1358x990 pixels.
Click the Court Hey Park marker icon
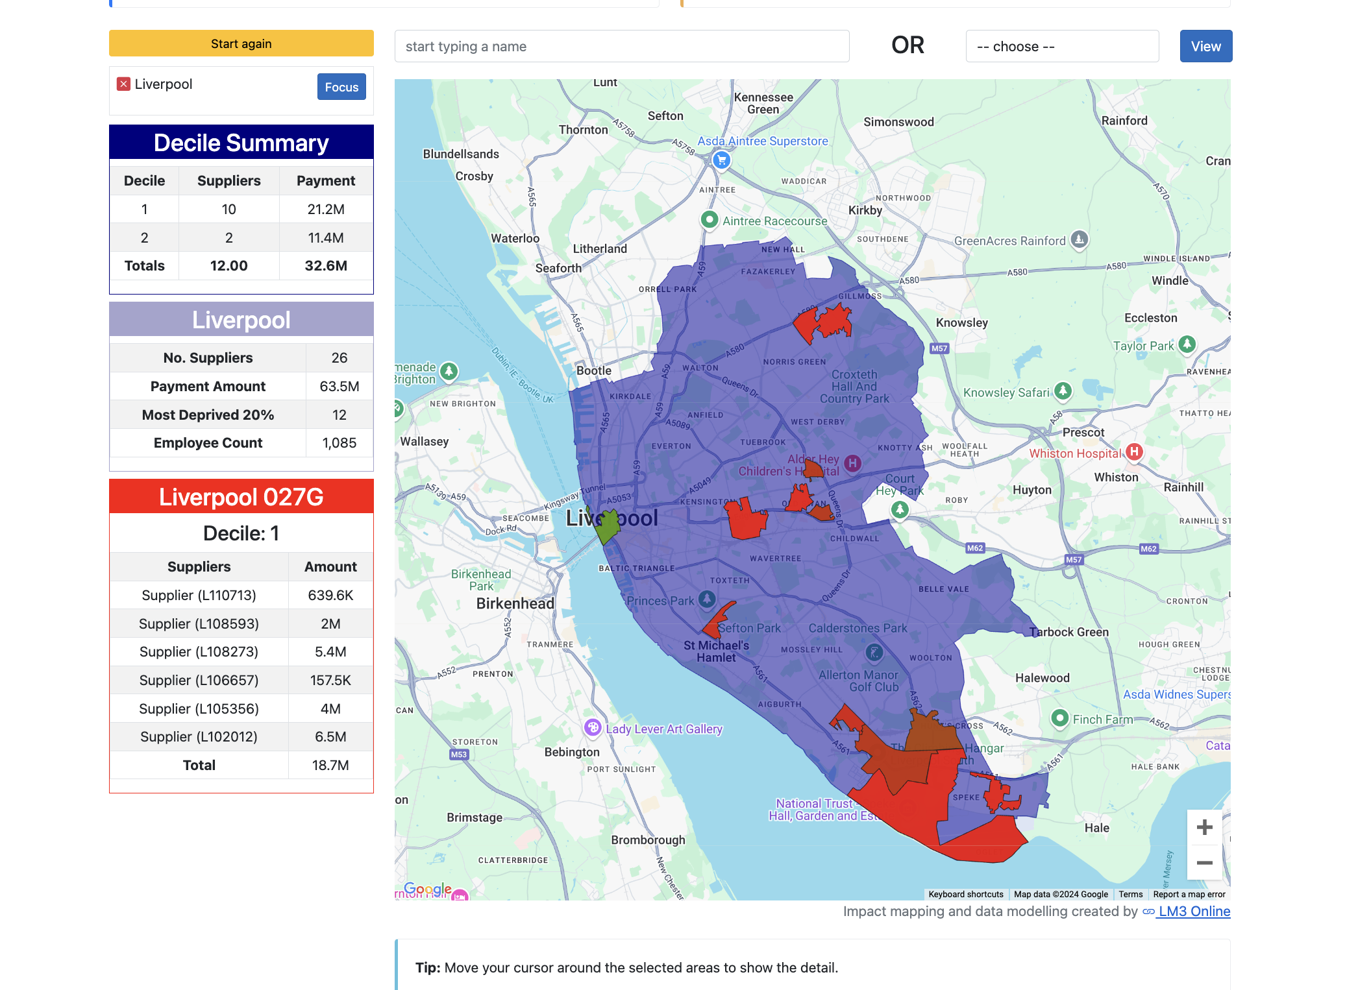(900, 510)
